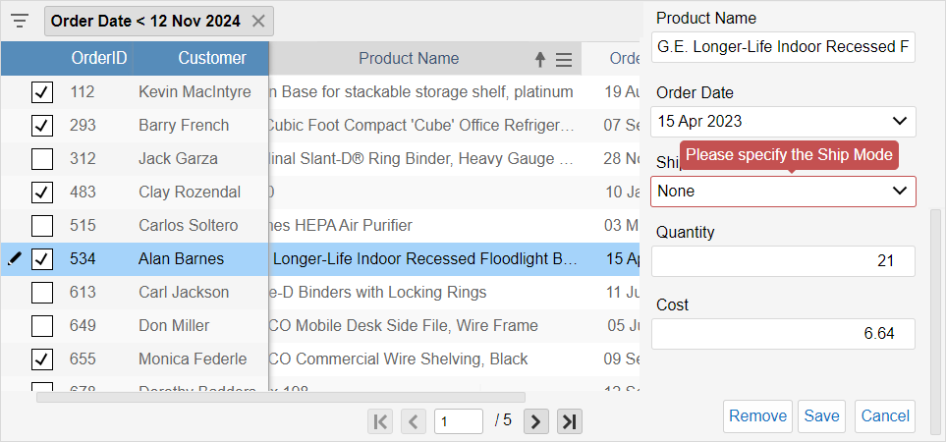Viewport: 946px width, 442px height.
Task: Click the Remove button
Action: pyautogui.click(x=757, y=416)
